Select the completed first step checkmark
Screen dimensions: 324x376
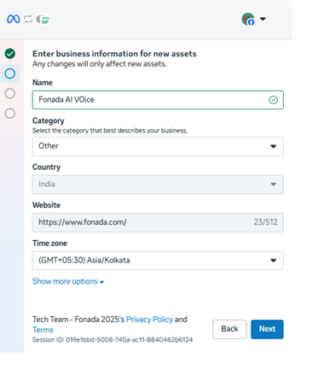point(10,54)
